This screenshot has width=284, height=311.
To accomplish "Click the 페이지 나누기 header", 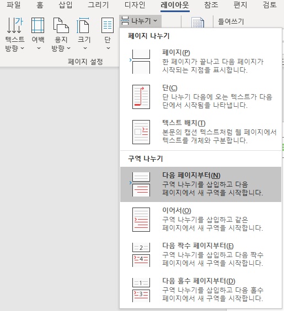I will [149, 36].
